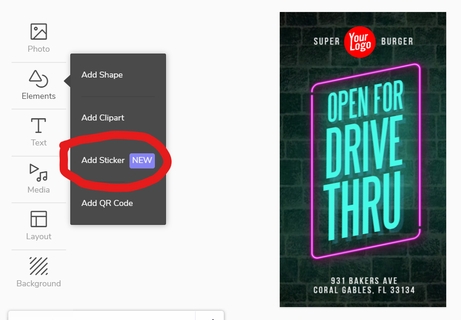This screenshot has height=320, width=461.
Task: Select the Add Sticker menu entry
Action: 118,160
